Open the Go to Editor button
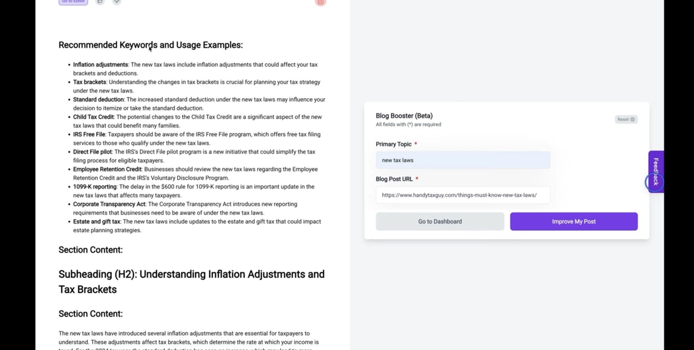The height and width of the screenshot is (350, 694). [73, 2]
